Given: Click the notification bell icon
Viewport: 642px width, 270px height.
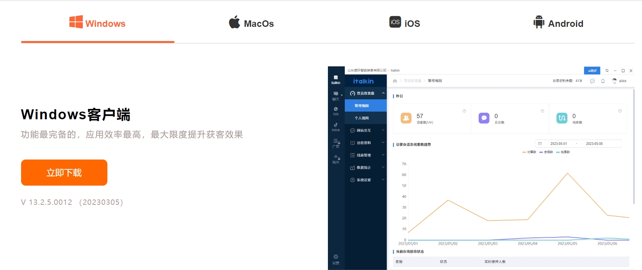Looking at the screenshot, I should pos(603,81).
